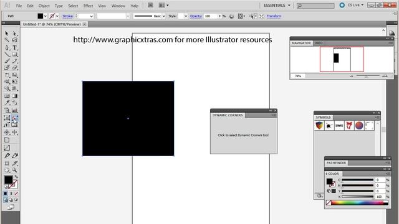Click default fill and stroke icon
The image size is (399, 224).
[x=6, y=187]
